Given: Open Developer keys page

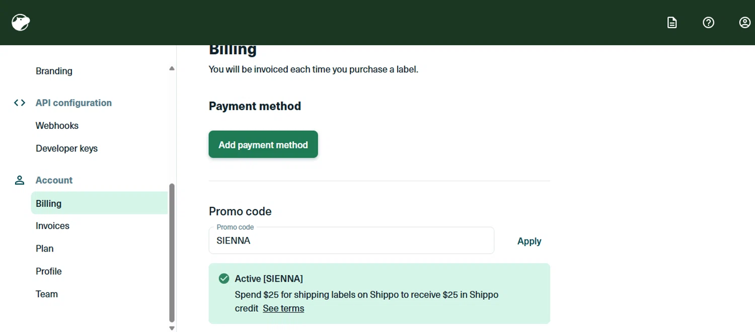Looking at the screenshot, I should pyautogui.click(x=66, y=148).
